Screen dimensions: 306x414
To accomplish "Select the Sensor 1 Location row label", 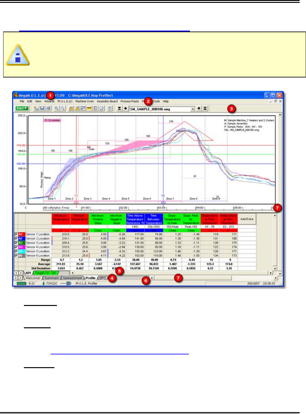I will tap(38, 234).
